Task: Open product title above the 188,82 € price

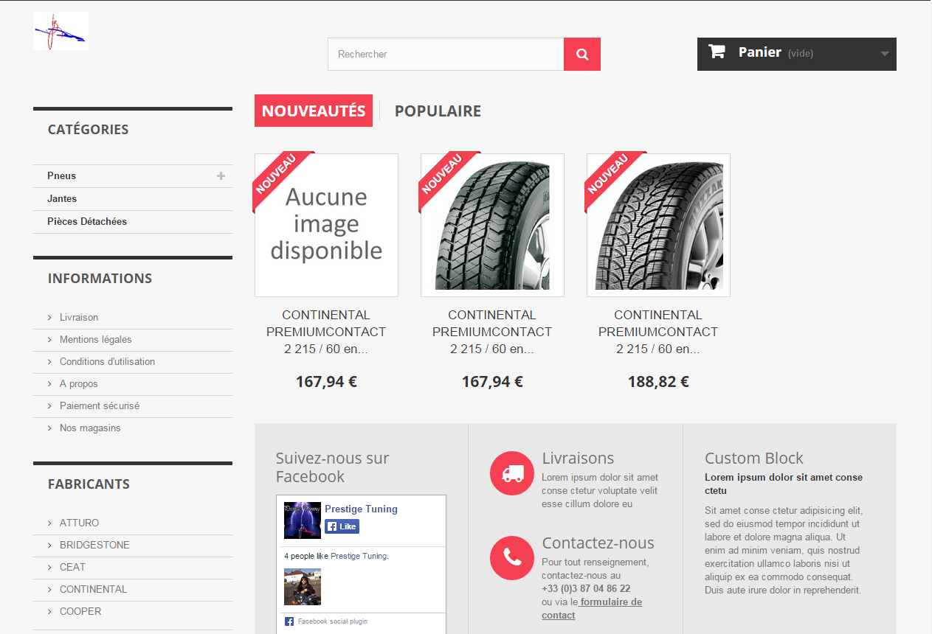Action: click(x=658, y=332)
